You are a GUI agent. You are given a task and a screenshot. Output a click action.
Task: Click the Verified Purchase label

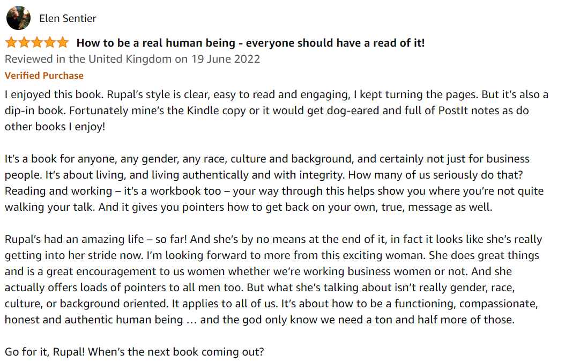[x=44, y=76]
